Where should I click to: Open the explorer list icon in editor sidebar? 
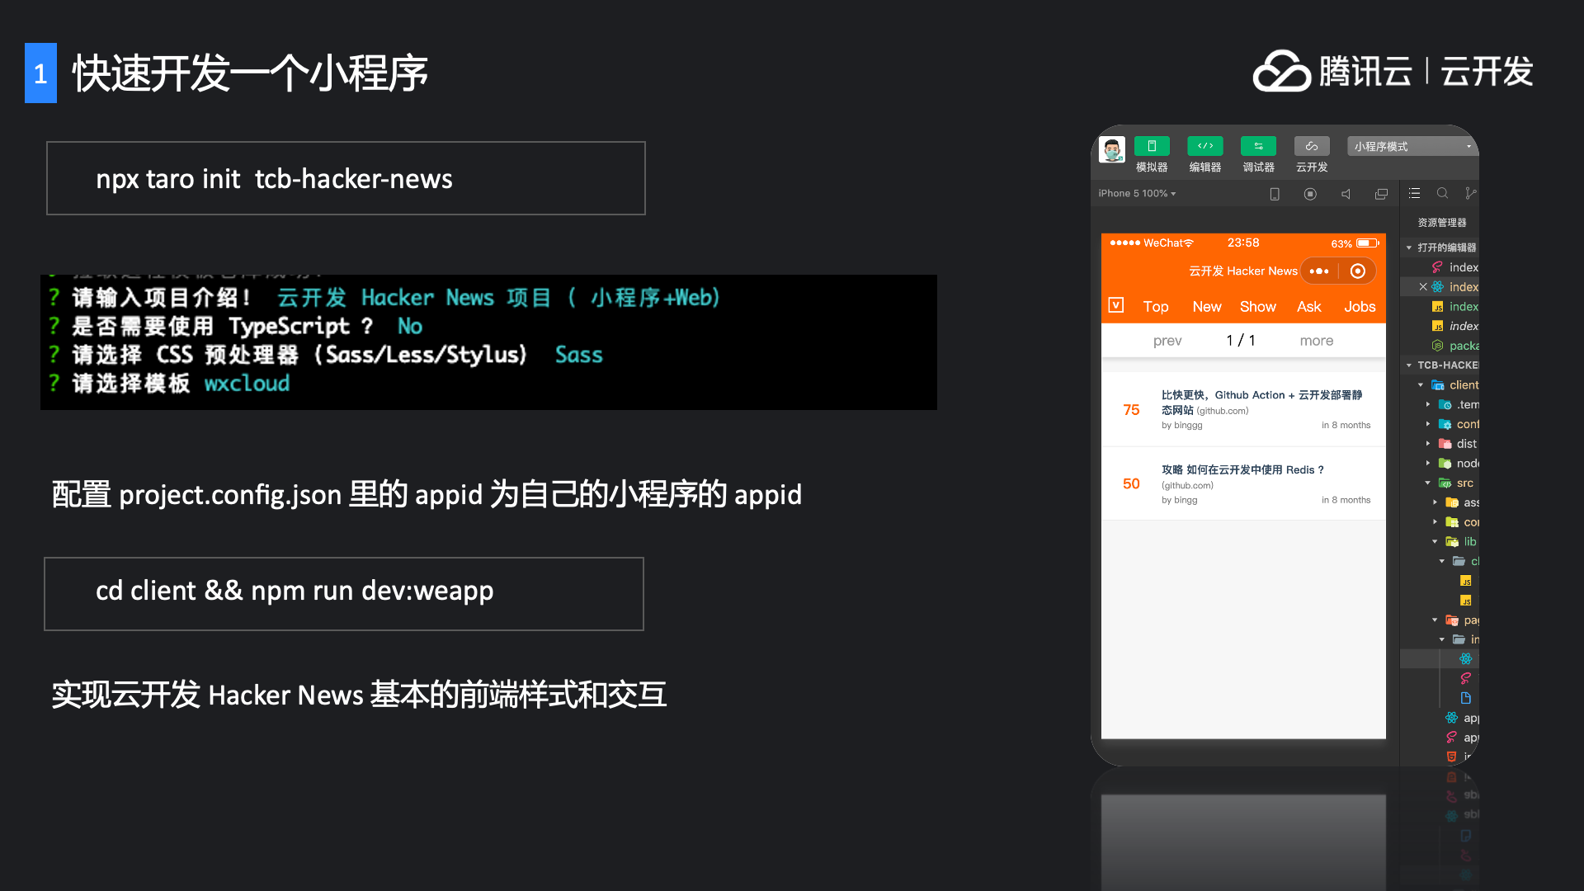[1414, 193]
